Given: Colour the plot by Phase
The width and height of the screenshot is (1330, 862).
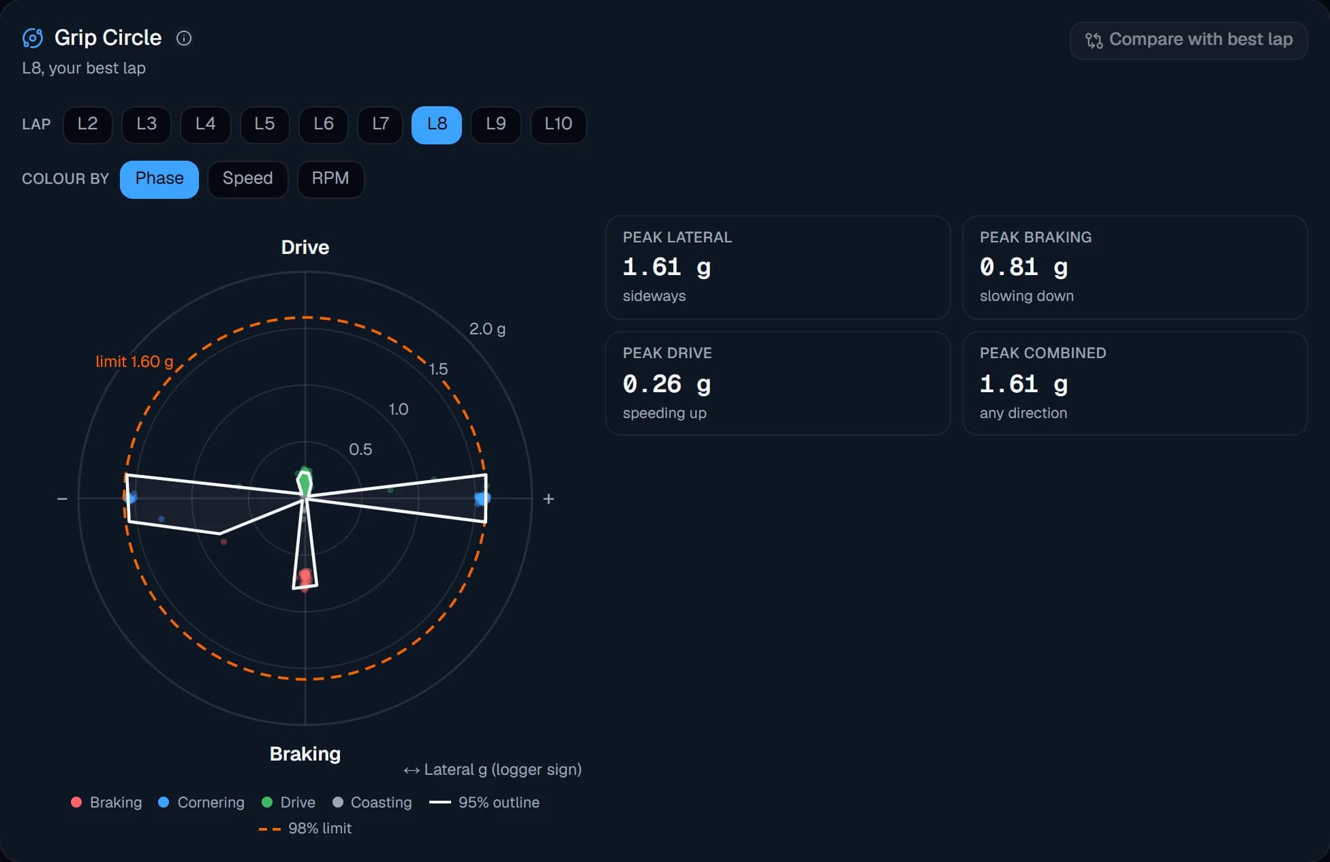Looking at the screenshot, I should click(159, 179).
